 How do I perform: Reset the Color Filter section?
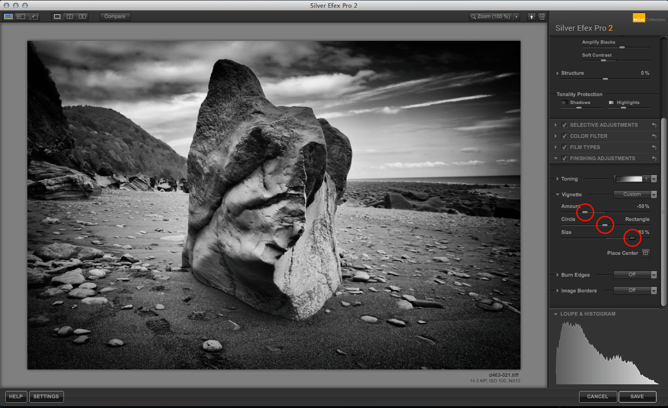(654, 136)
